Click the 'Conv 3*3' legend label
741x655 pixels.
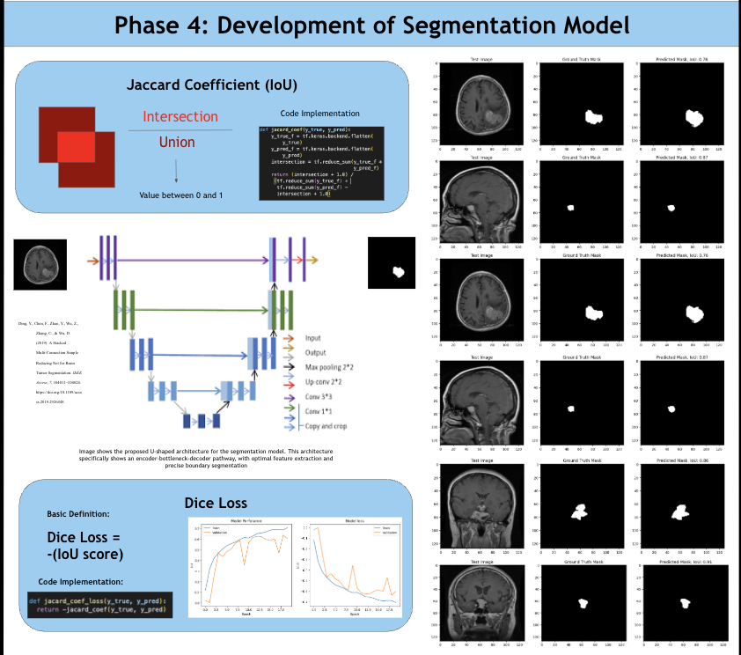click(x=318, y=396)
